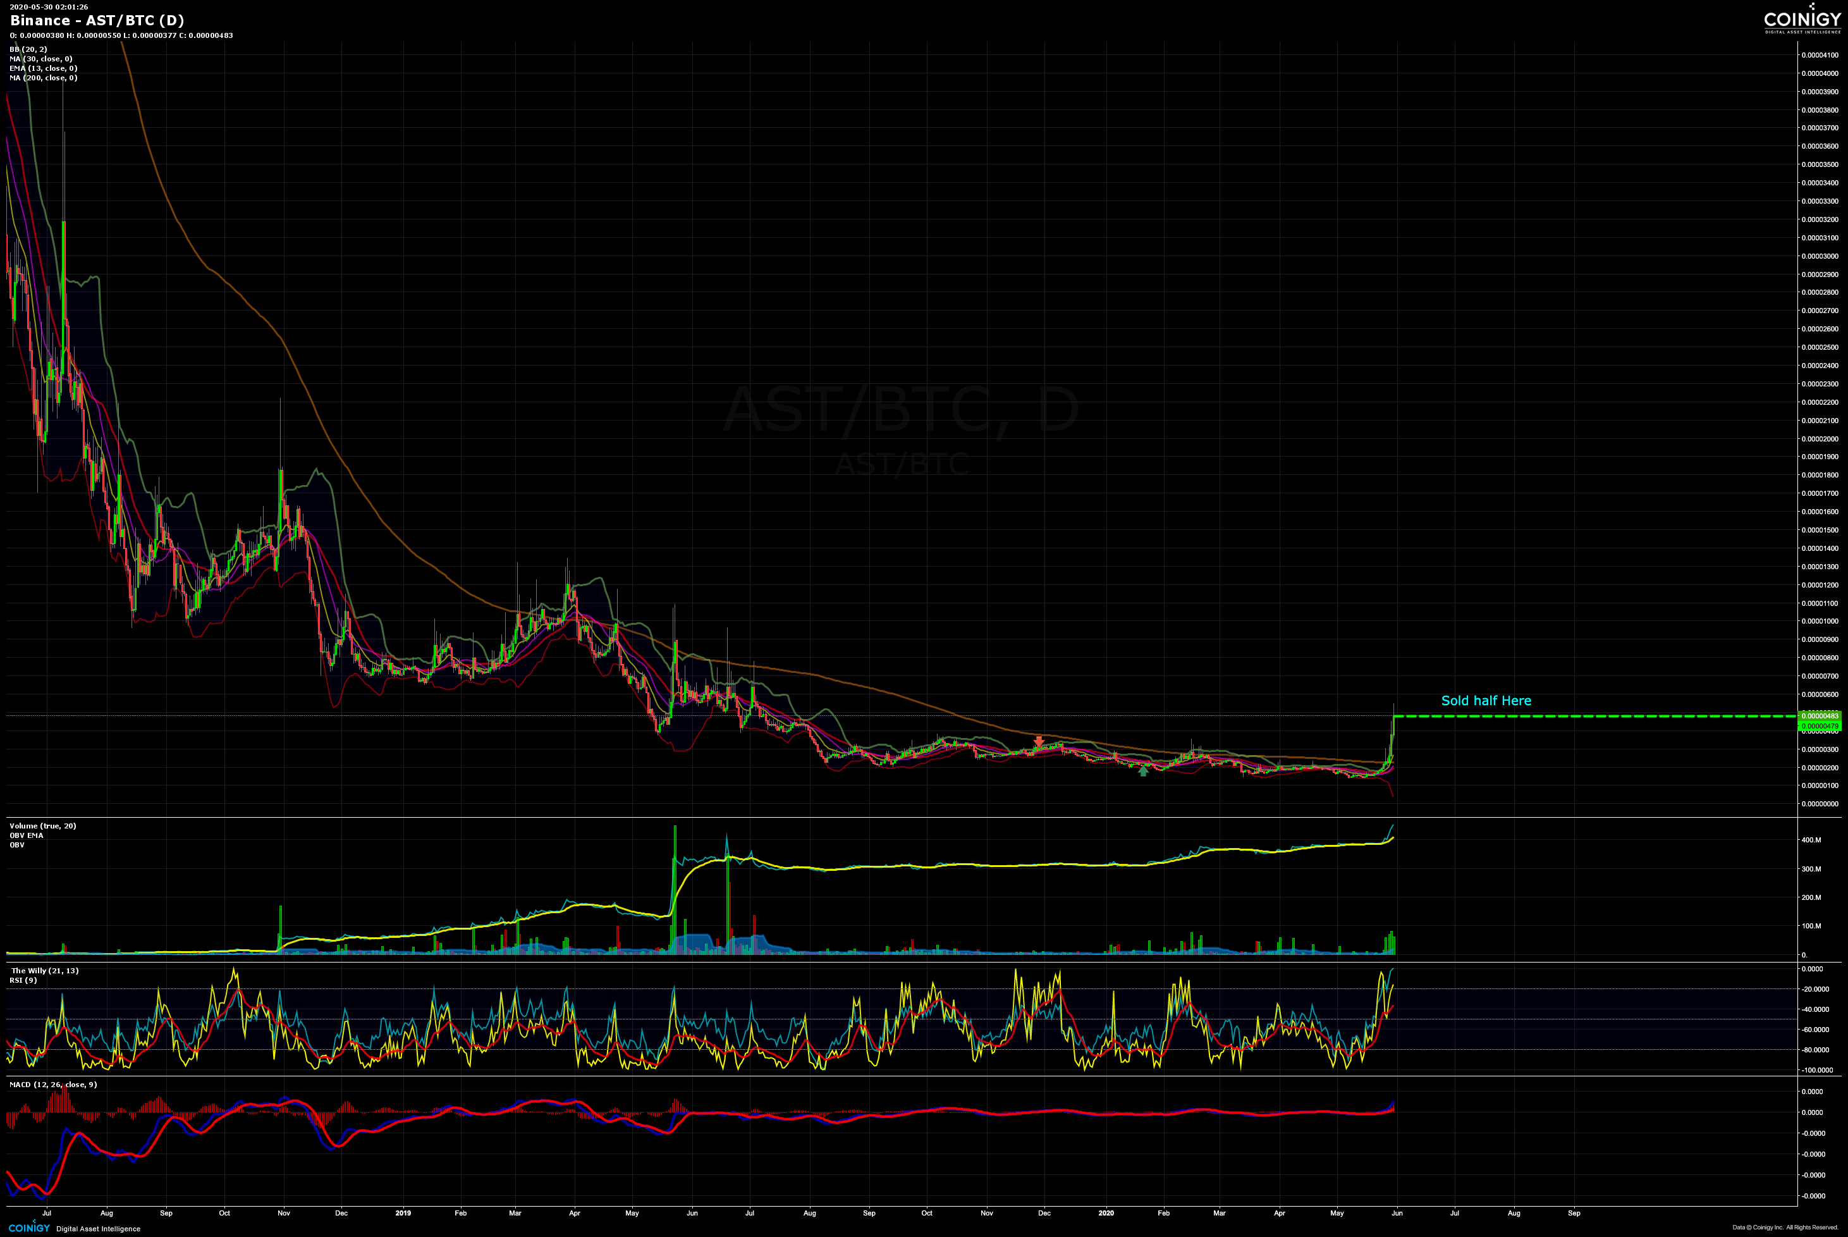Select the 'Binance - AST/BTC (D)' chart title
The image size is (1848, 1237).
click(x=96, y=20)
